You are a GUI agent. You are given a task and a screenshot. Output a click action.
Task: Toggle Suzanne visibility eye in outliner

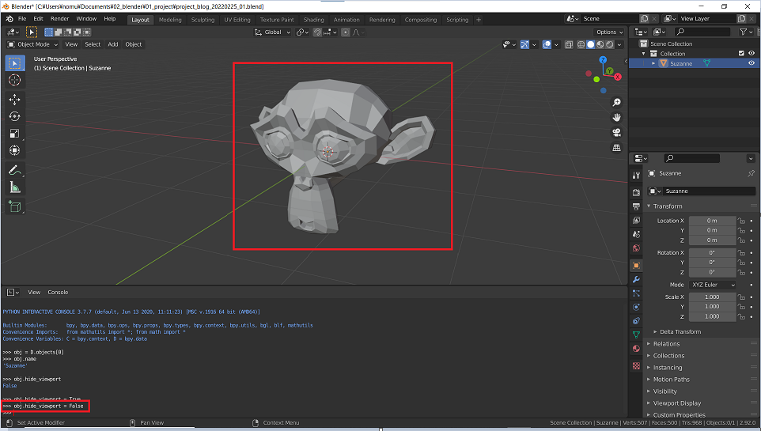click(752, 63)
